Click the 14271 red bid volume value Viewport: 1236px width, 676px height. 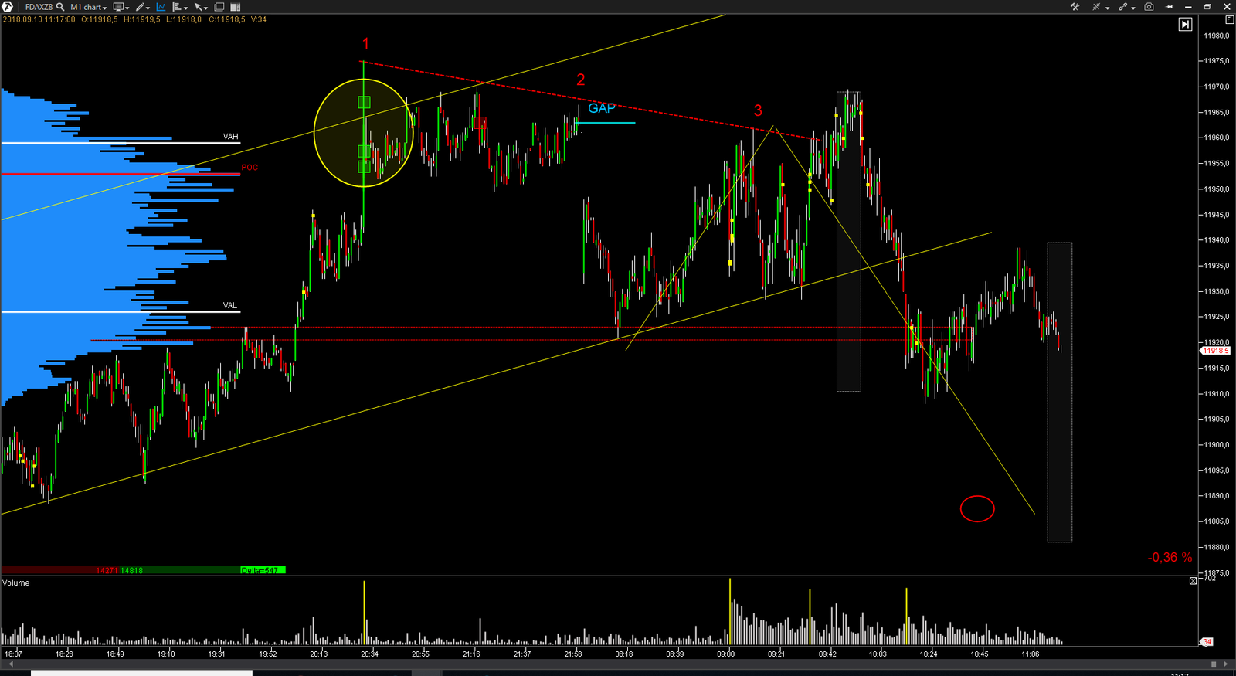pos(107,570)
